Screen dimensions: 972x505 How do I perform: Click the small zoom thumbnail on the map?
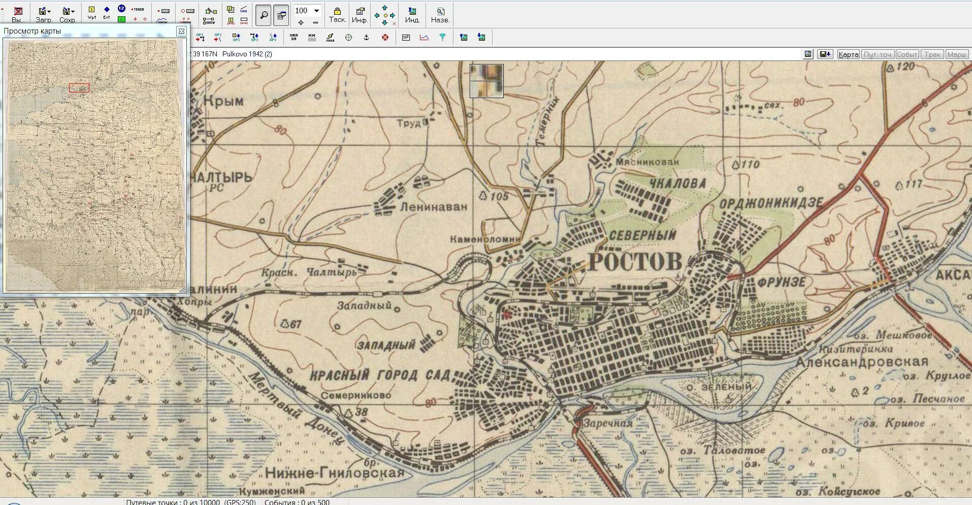[487, 81]
